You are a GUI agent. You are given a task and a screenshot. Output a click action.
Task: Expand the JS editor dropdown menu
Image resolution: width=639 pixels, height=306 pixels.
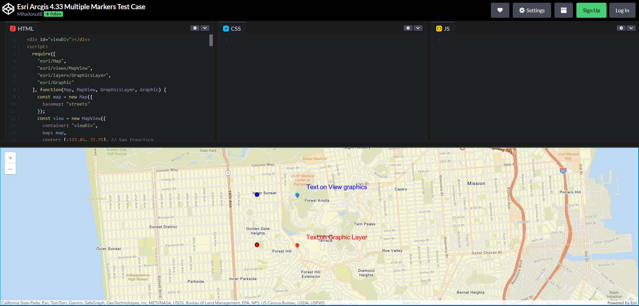(631, 28)
